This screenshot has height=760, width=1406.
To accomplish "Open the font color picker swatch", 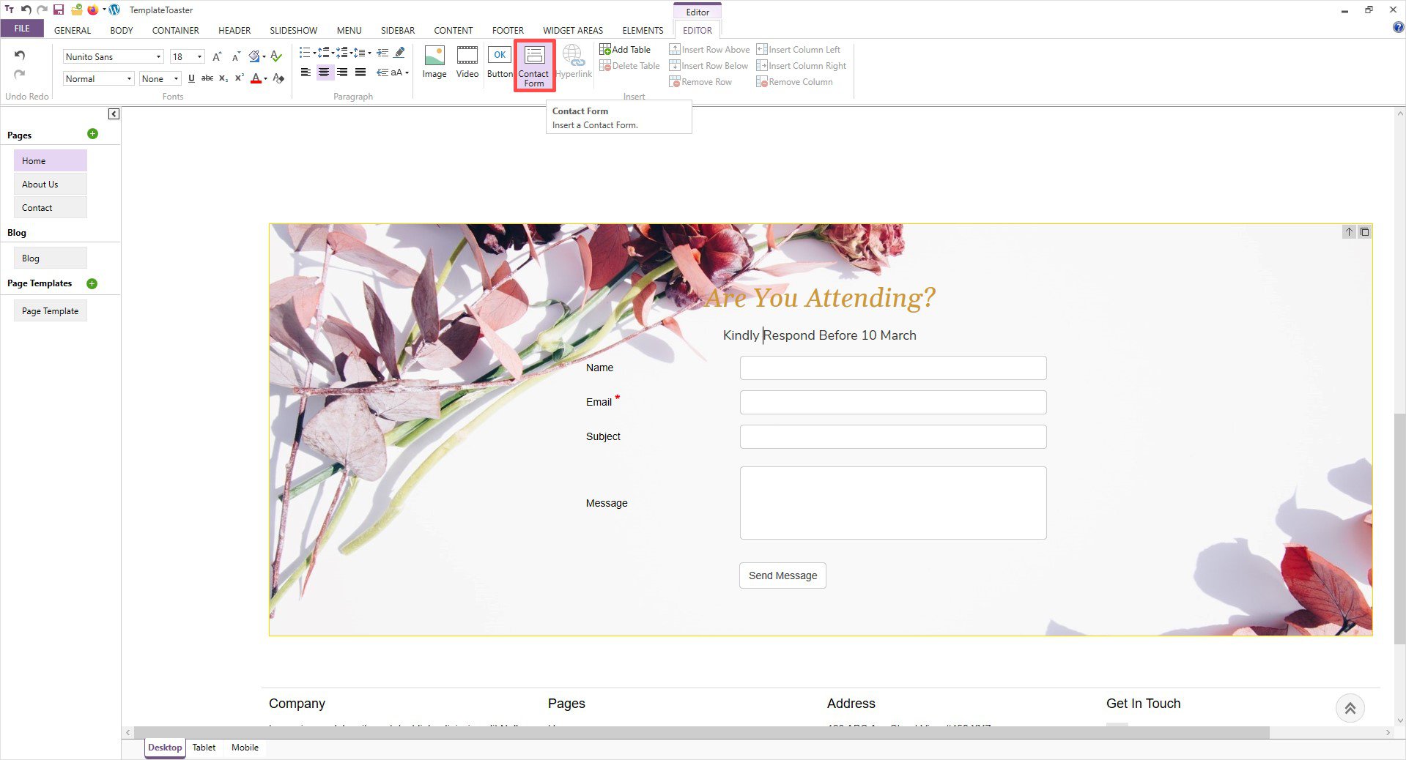I will pos(256,78).
